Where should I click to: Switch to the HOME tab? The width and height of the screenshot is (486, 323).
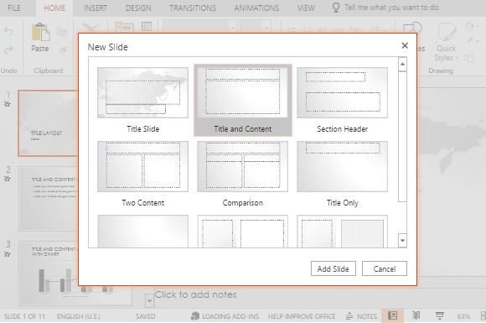(x=54, y=8)
